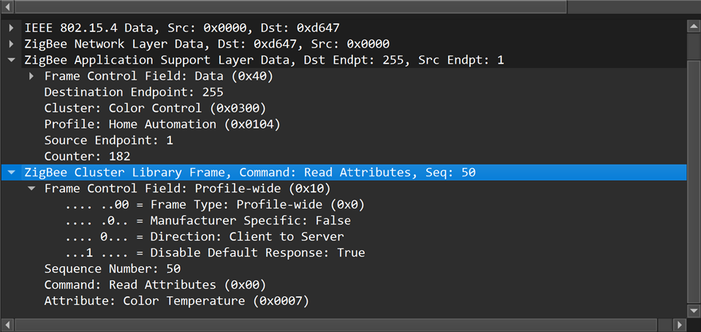Click Profile: Home Automation (0x0104) row

coord(162,124)
